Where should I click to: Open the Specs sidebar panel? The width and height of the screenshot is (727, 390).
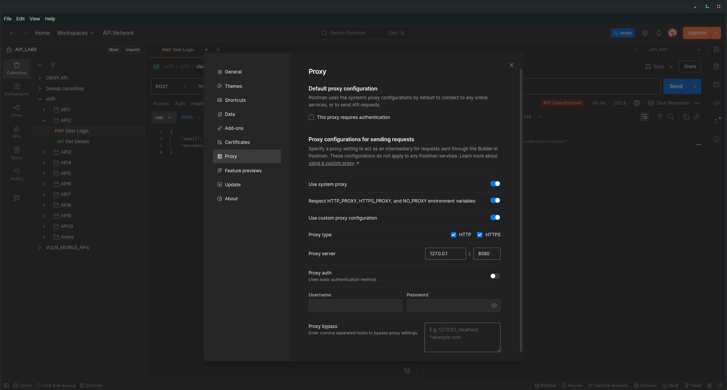[17, 153]
